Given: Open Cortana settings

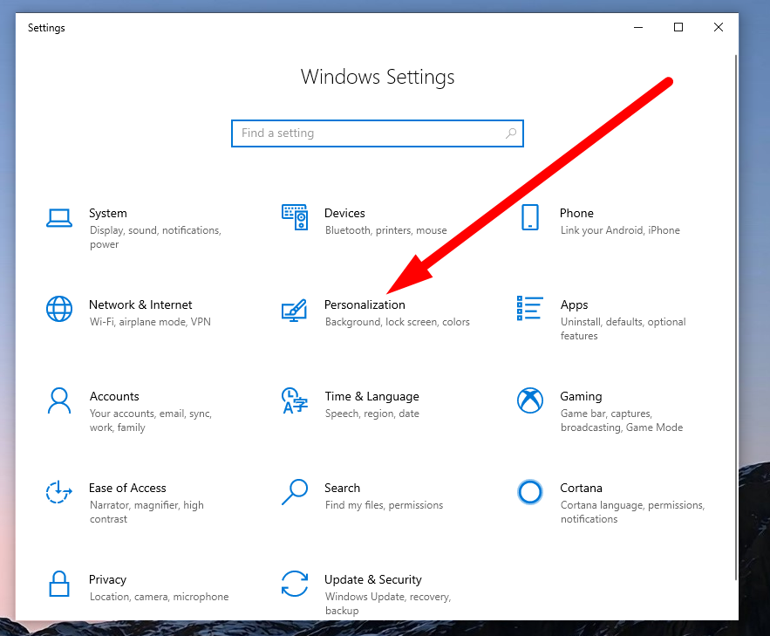Looking at the screenshot, I should click(x=581, y=488).
